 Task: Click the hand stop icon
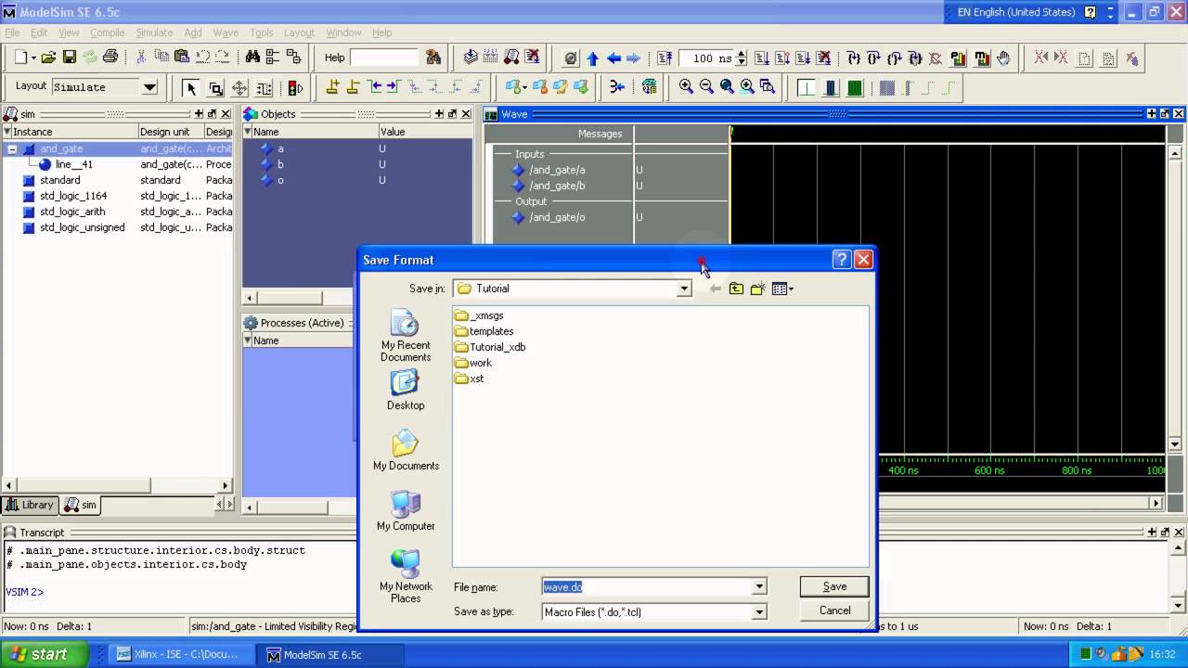(x=1003, y=58)
